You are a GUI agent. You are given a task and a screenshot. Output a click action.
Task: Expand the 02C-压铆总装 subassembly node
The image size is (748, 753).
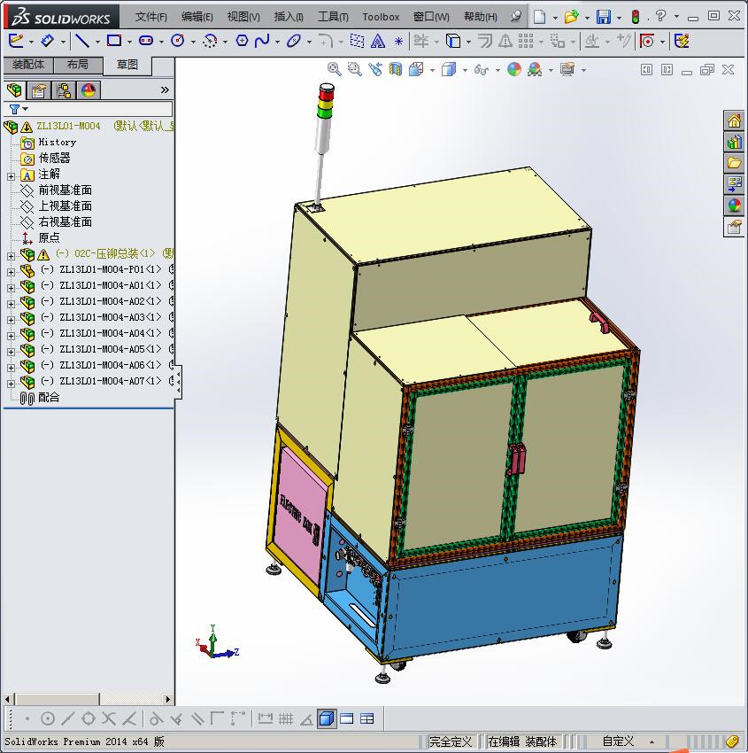click(11, 256)
